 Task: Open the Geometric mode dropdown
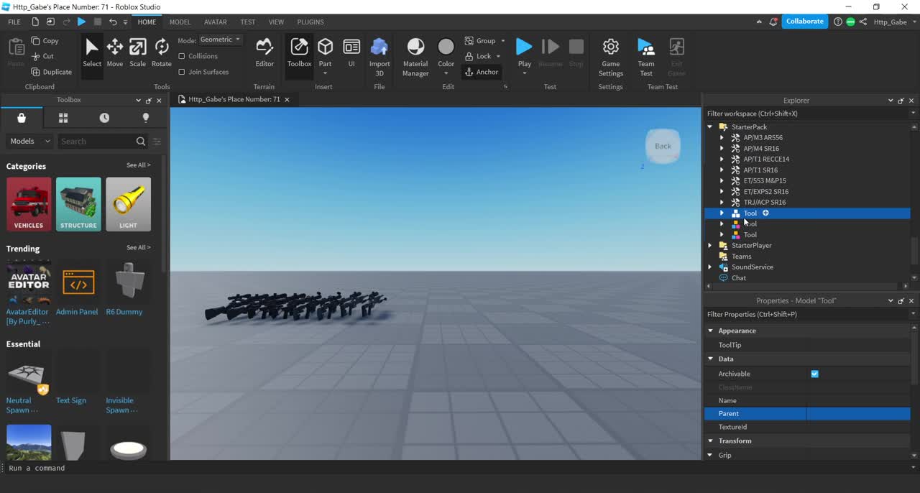pyautogui.click(x=220, y=40)
